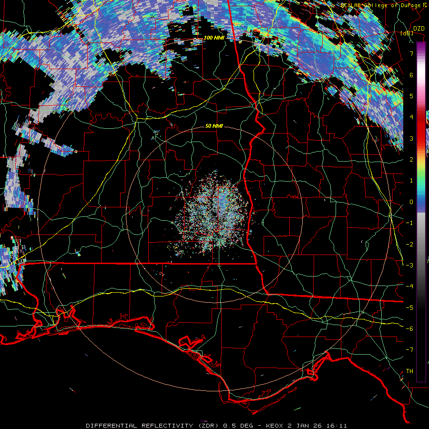Click the '-1' value on the color scale
Screen dimensions: 429x429
click(409, 223)
